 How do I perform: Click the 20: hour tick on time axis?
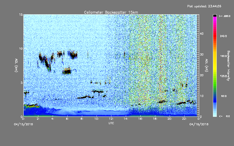170,119
